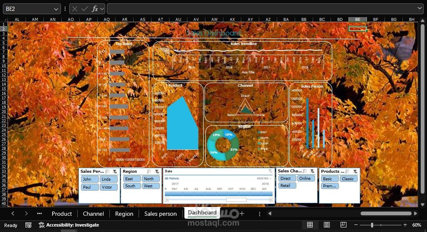The image size is (427, 232).
Task: Go to previous sheet tab arrow
Action: 13,214
